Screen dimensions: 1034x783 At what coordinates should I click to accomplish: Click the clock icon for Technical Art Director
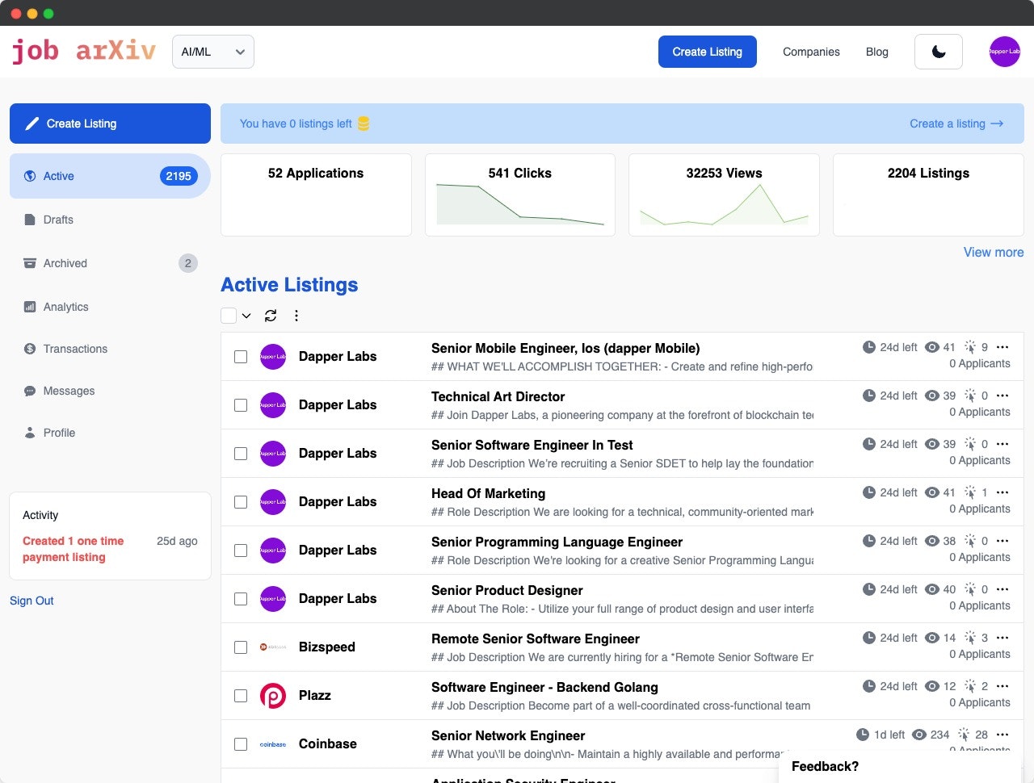(869, 396)
